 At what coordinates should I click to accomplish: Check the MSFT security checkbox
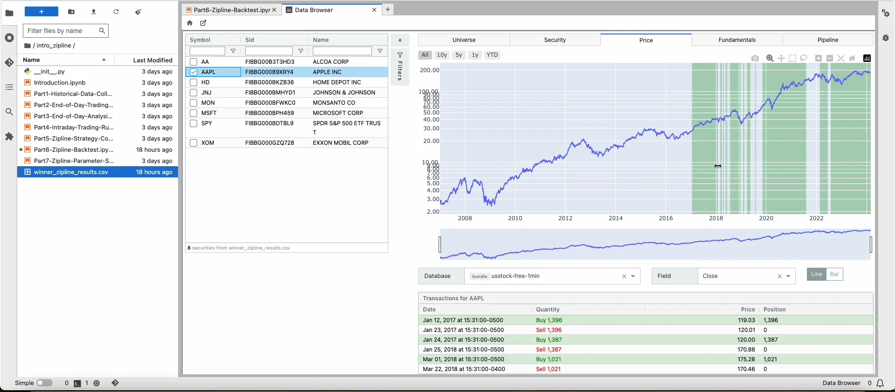click(193, 113)
